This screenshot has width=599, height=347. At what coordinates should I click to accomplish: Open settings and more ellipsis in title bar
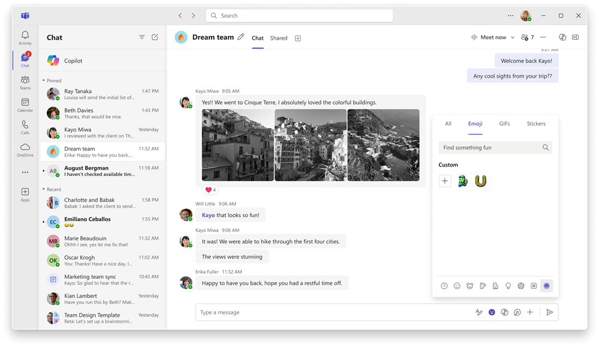point(510,16)
